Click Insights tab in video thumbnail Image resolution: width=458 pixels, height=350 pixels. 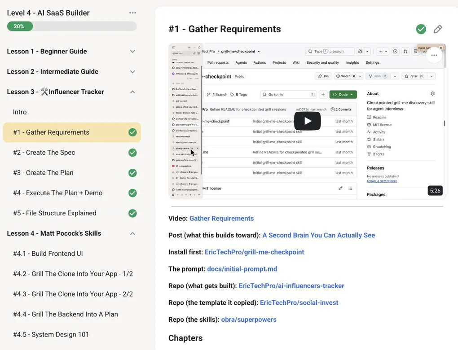pos(352,62)
